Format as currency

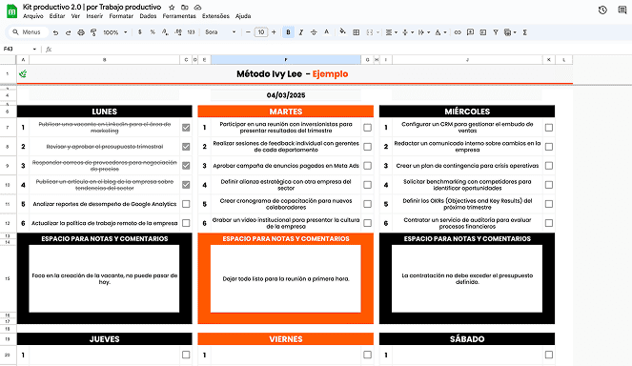point(140,32)
